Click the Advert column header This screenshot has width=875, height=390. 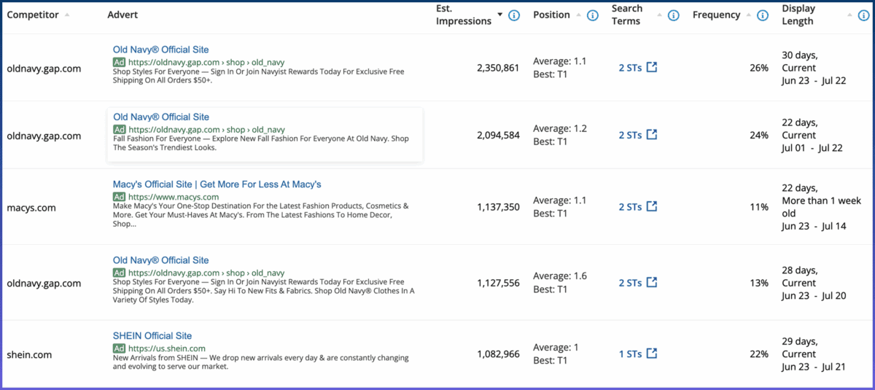coord(122,15)
